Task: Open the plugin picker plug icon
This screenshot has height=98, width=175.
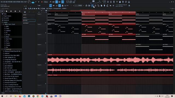Action: click(x=104, y=5)
